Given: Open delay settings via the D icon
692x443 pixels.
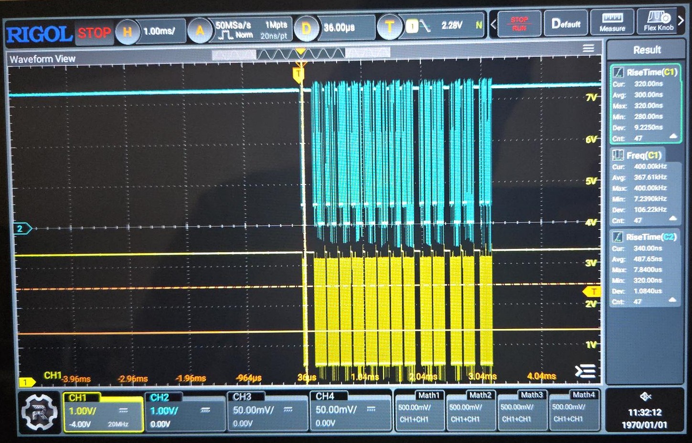Looking at the screenshot, I should [306, 29].
